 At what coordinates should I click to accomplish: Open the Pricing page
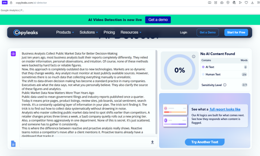click(109, 32)
